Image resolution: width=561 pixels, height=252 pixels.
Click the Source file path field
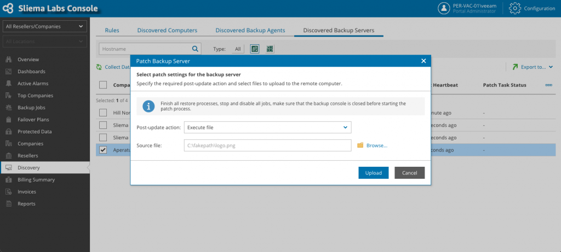[267, 145]
